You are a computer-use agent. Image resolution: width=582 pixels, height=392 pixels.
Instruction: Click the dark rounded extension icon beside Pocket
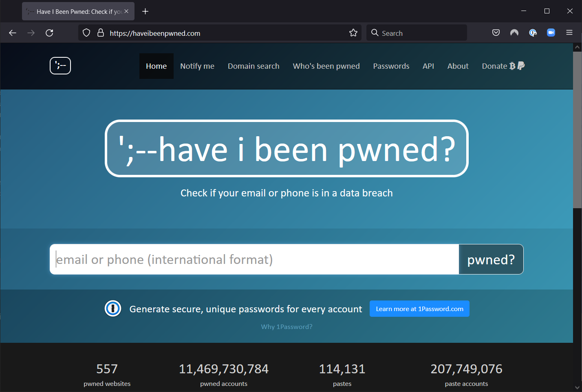tap(514, 33)
